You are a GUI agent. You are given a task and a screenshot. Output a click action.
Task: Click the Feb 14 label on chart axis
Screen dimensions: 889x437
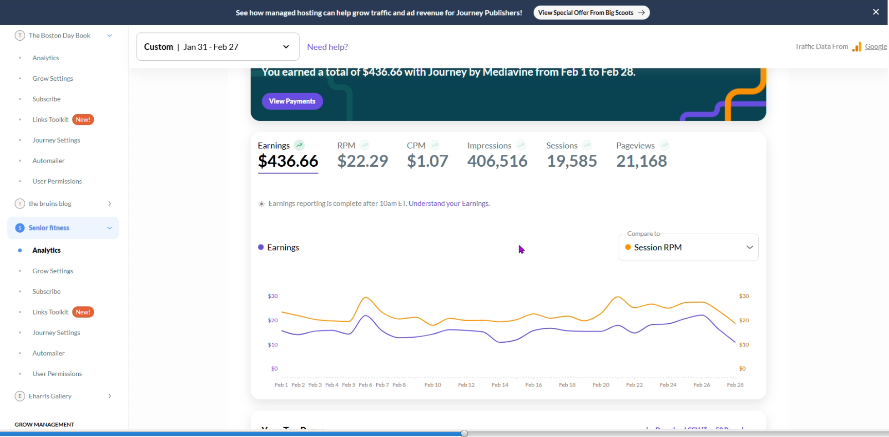pos(500,385)
